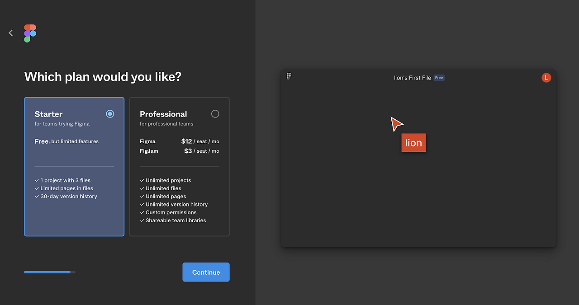
Task: Click the Figma logo at top left
Action: 30,33
